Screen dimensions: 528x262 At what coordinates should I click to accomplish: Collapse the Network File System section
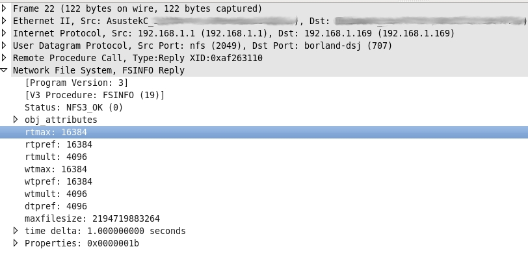4,70
